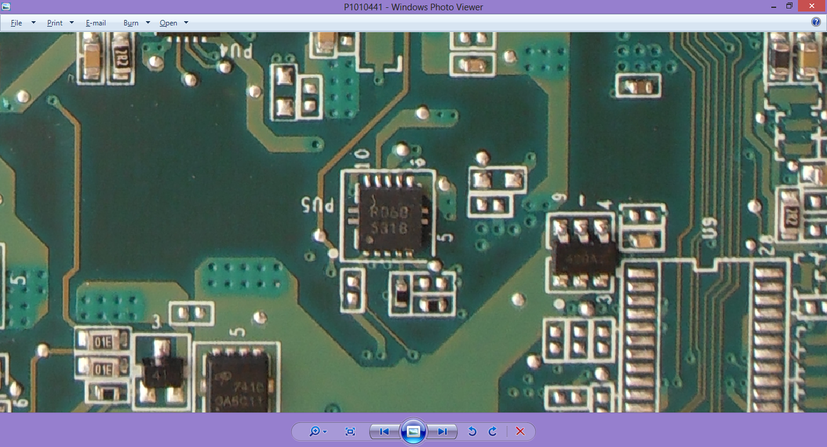Open Photo Viewer help via the question mark icon

coord(816,22)
